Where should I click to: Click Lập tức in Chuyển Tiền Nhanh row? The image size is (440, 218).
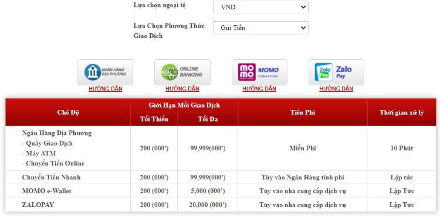point(401,177)
